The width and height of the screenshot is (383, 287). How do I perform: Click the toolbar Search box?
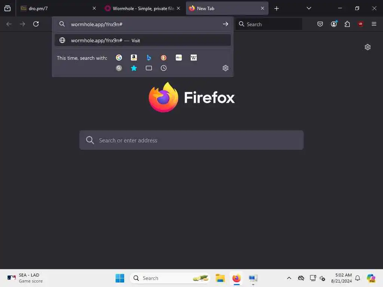point(269,24)
